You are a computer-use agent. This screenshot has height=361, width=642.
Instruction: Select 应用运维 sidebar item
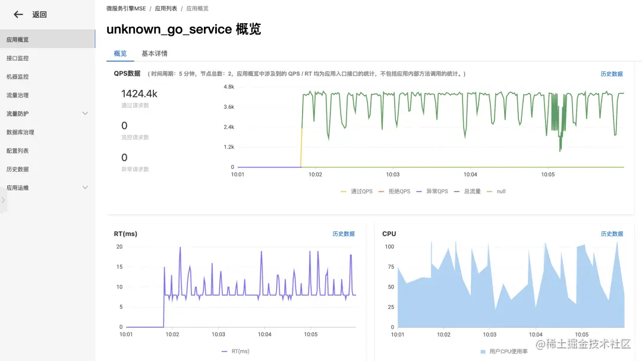[48, 188]
